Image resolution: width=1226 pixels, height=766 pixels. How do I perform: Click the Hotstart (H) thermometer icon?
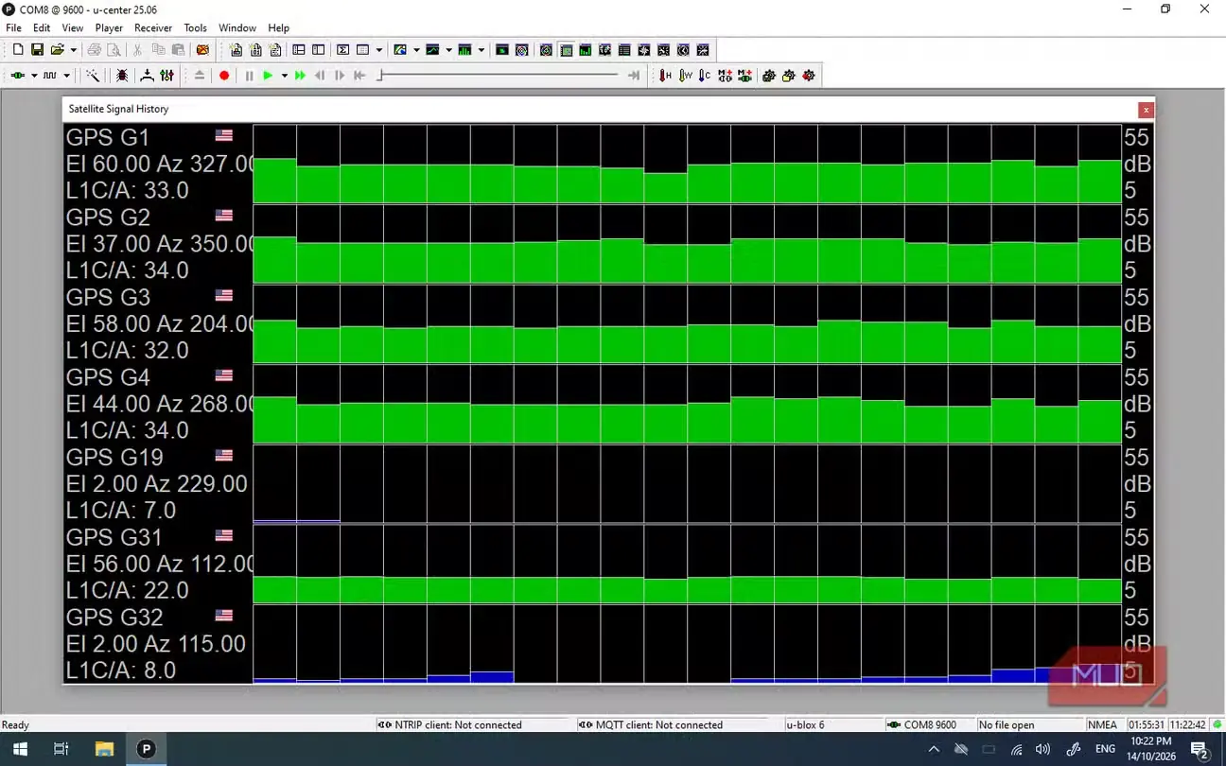(665, 76)
